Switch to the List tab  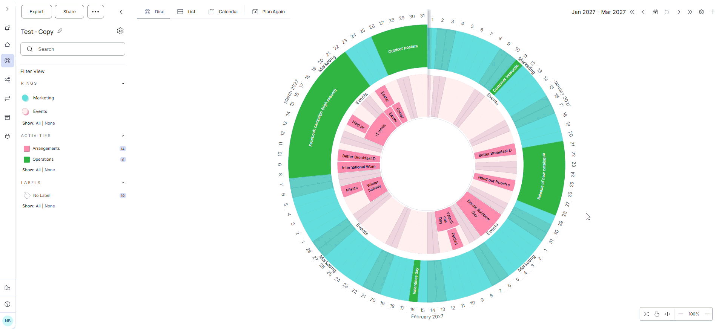186,12
